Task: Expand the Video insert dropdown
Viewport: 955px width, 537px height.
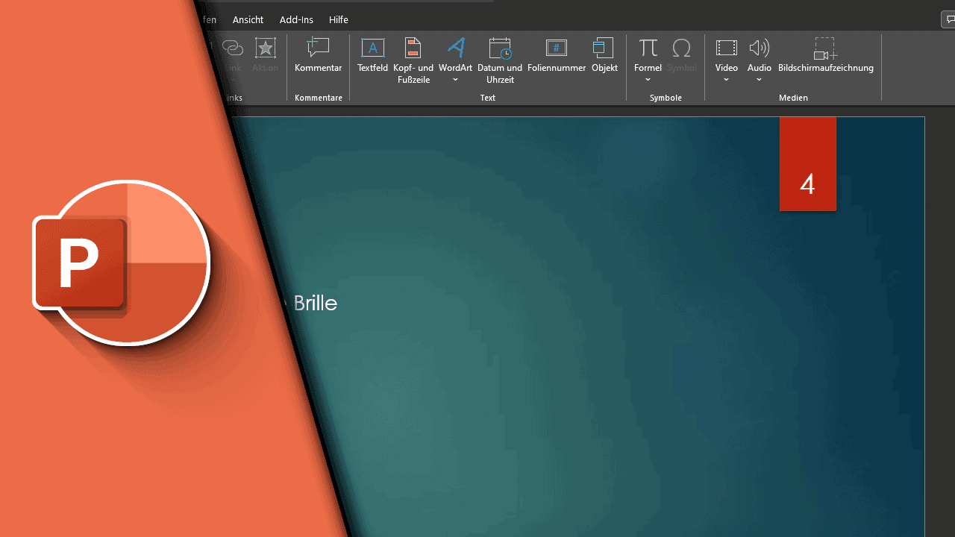Action: point(726,80)
